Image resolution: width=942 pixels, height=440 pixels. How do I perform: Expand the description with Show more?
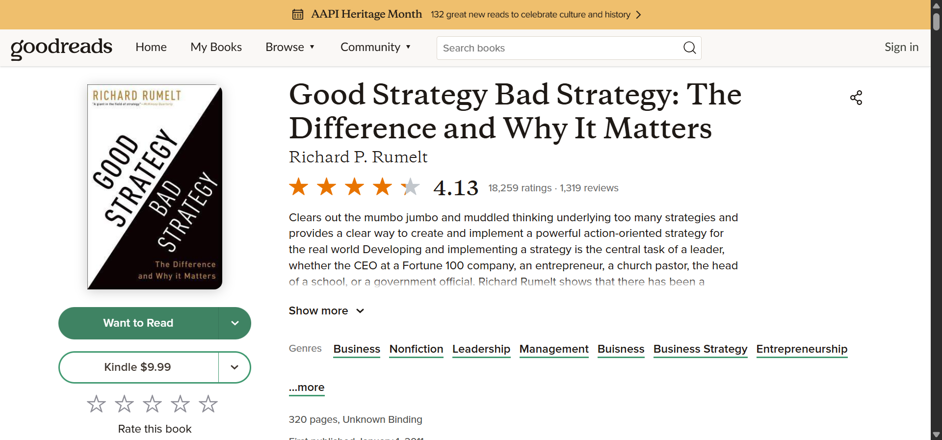(x=326, y=311)
